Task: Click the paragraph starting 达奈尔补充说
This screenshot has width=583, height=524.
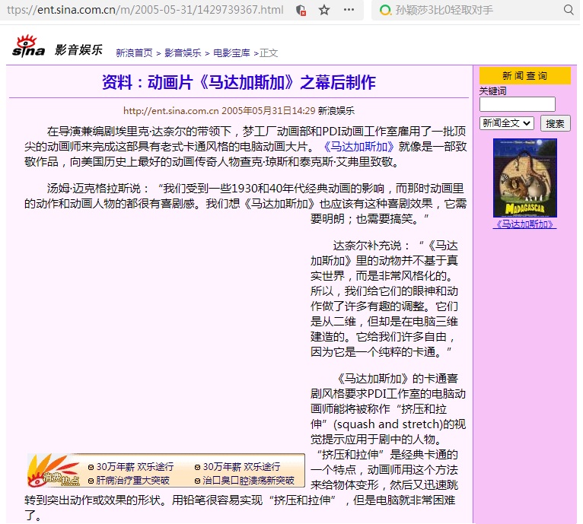Action: coord(384,298)
